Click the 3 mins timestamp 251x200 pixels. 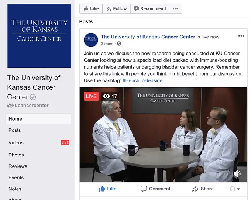tap(107, 44)
